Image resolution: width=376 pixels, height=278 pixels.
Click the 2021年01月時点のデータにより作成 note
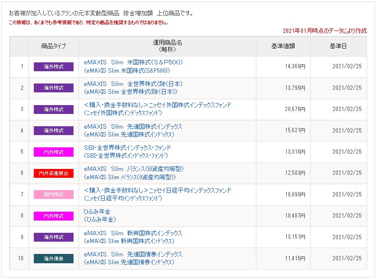325,31
